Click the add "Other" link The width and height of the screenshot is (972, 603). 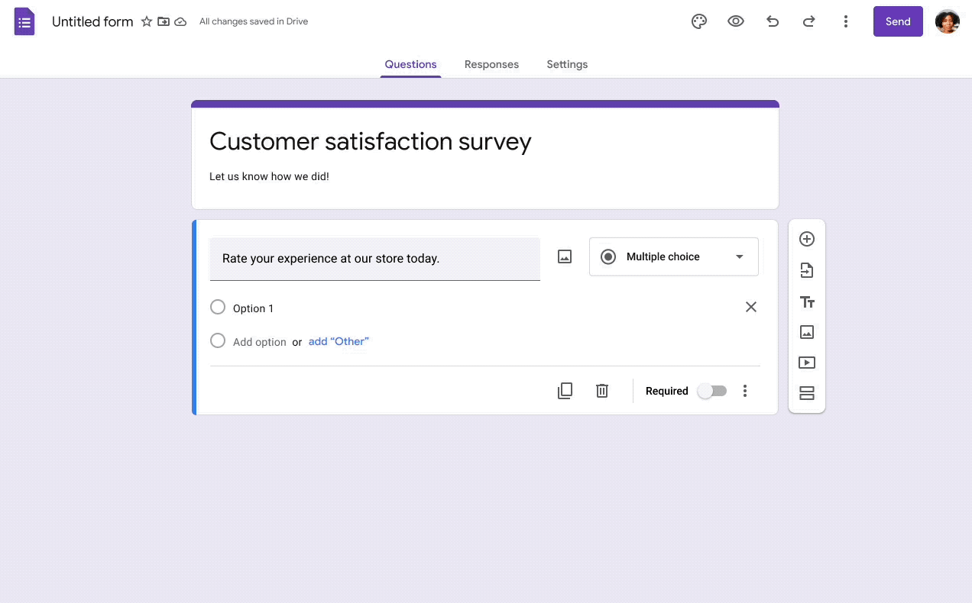tap(339, 341)
